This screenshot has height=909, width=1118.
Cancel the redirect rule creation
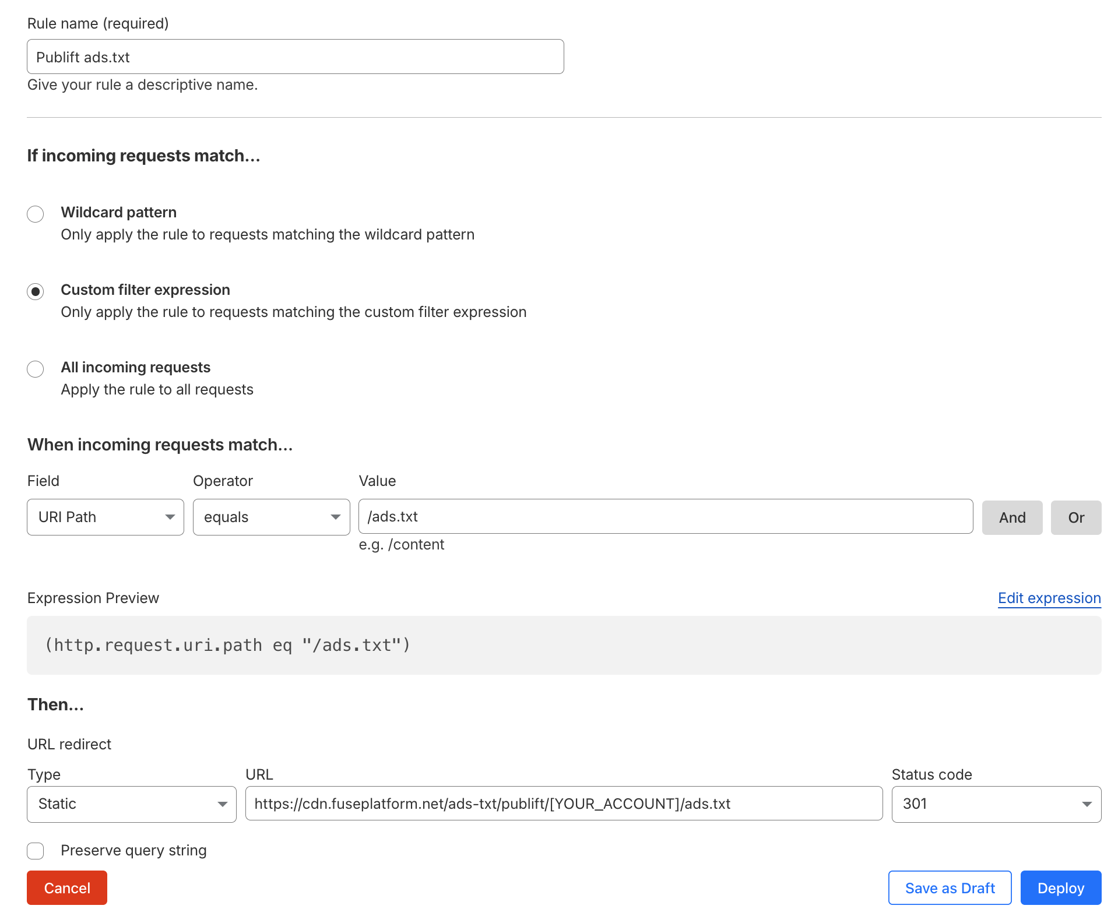coord(66,887)
